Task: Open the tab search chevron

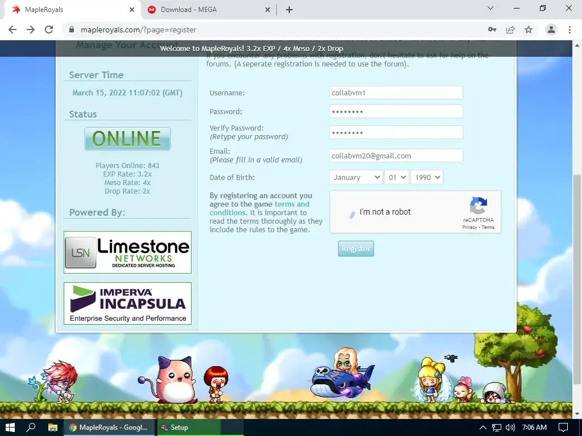Action: tap(490, 8)
